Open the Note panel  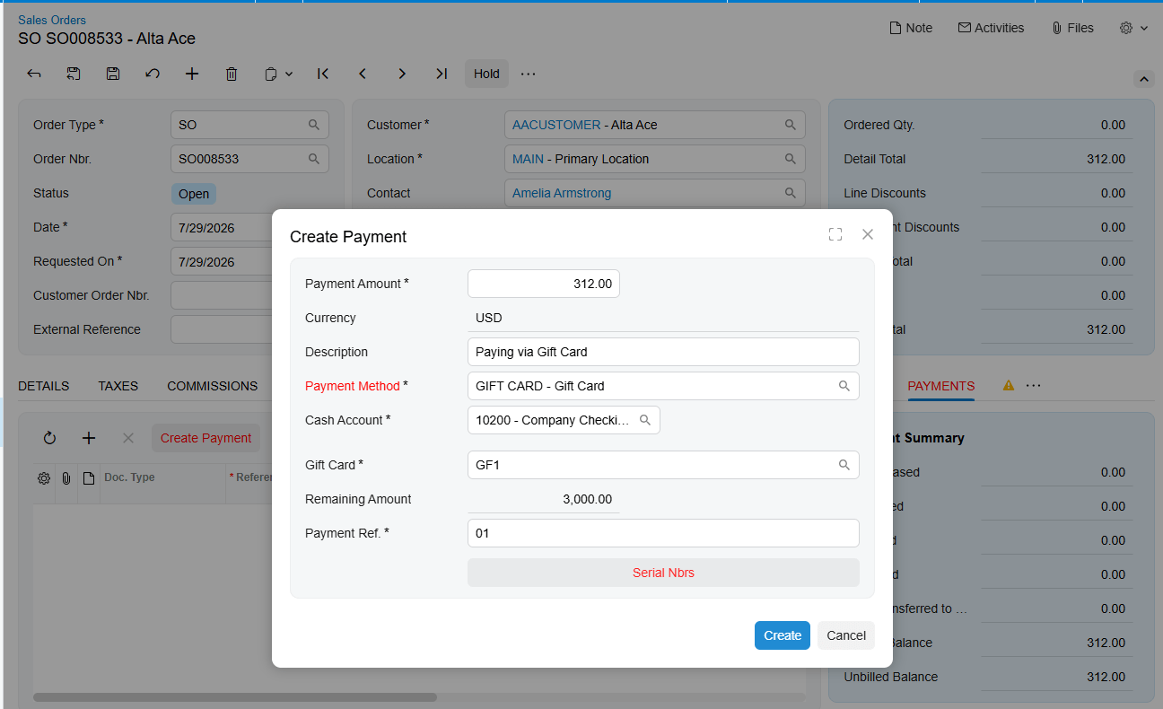point(910,28)
